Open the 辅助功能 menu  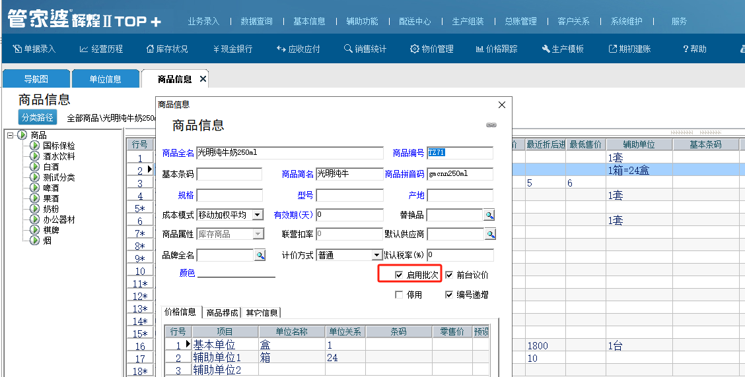click(362, 21)
